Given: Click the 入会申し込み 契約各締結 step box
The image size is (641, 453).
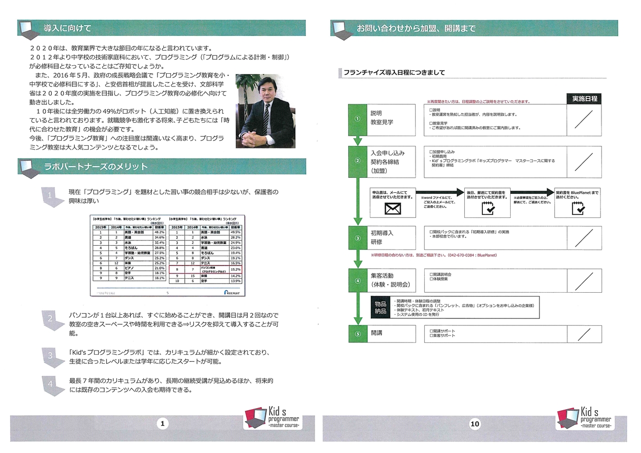Looking at the screenshot, I should [x=392, y=161].
